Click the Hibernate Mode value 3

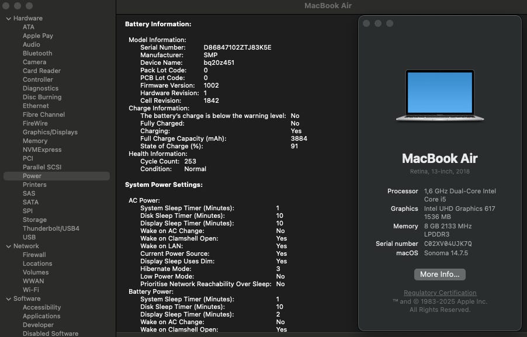pyautogui.click(x=278, y=269)
